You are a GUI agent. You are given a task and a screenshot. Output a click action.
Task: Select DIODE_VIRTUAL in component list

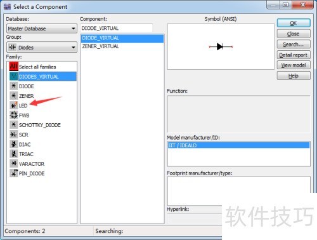(122, 38)
